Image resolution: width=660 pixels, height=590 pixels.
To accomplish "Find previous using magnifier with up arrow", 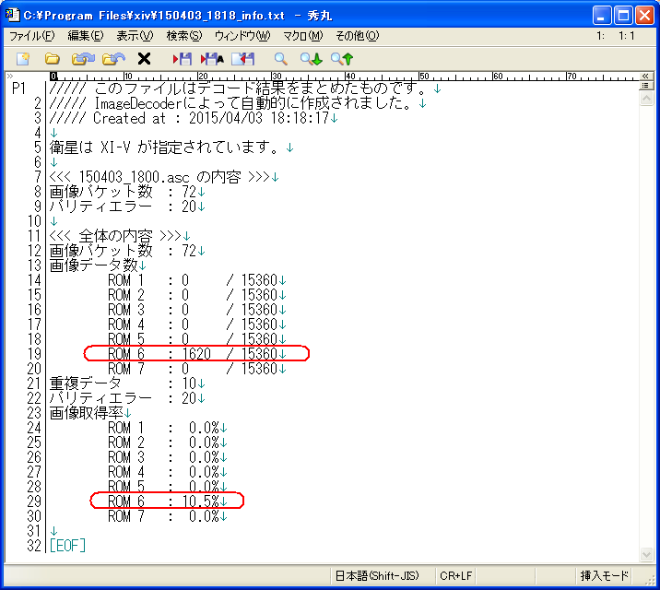I will pos(341,59).
